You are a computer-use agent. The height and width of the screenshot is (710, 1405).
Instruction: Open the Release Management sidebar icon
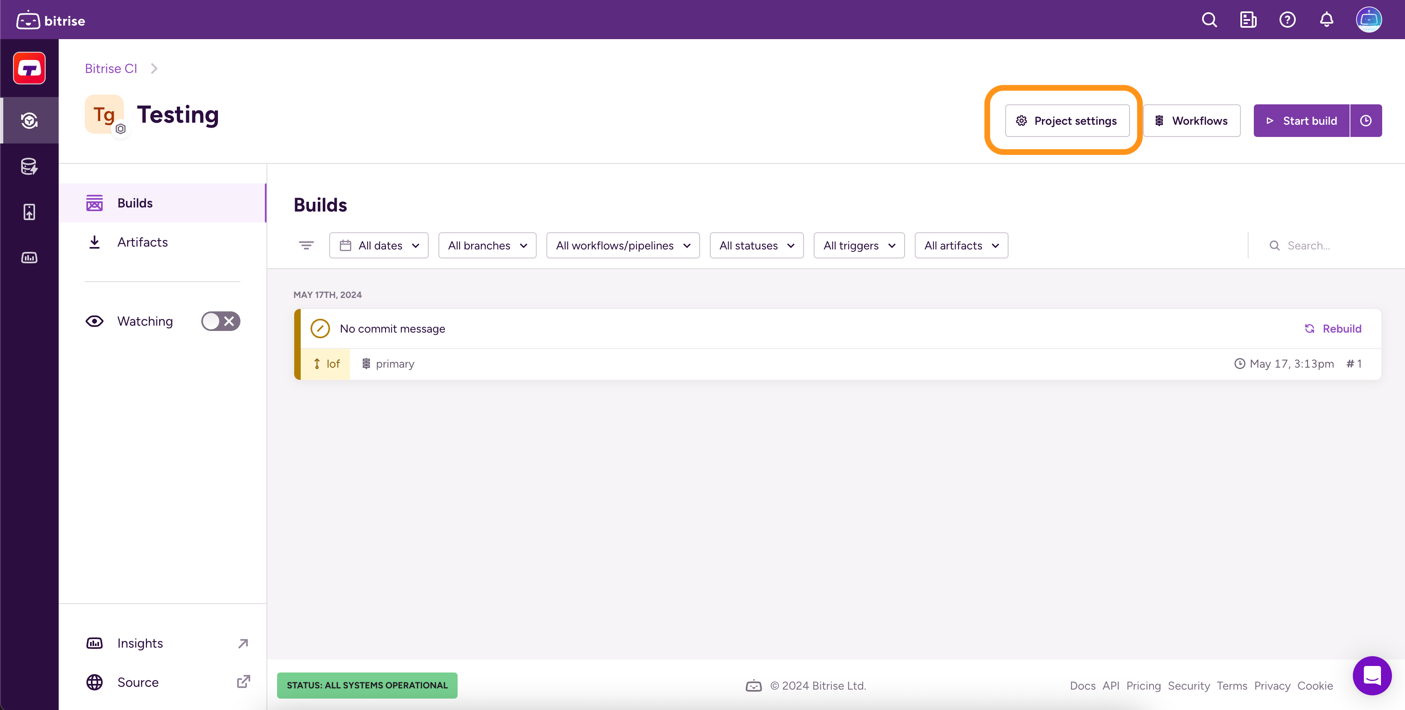click(29, 212)
